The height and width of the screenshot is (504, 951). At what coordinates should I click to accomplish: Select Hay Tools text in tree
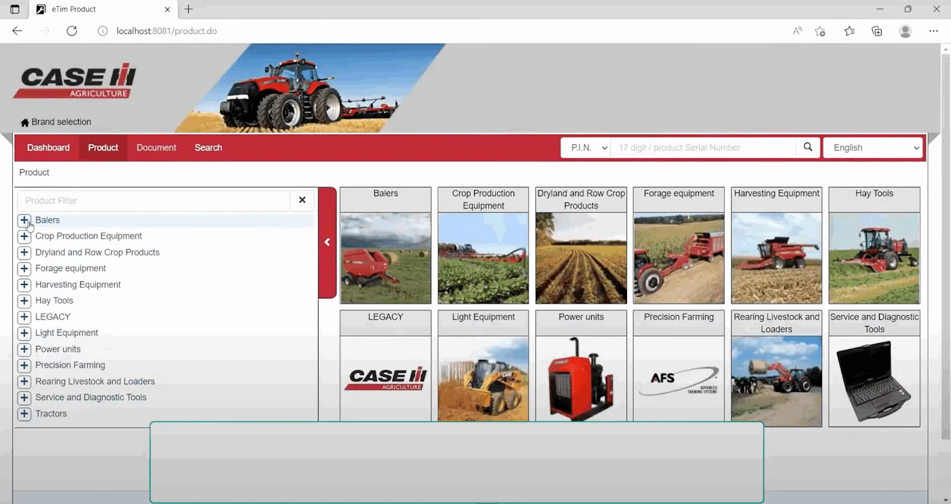pos(54,301)
